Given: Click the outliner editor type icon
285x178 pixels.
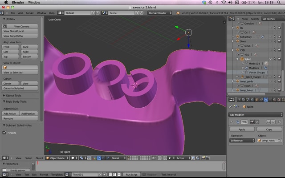Looking at the screenshot, I should click(x=232, y=19).
